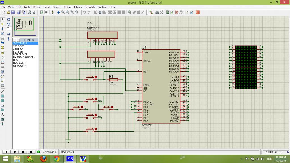Open the Library menu
Image resolution: width=290 pixels, height=163 pixels.
pos(78,7)
